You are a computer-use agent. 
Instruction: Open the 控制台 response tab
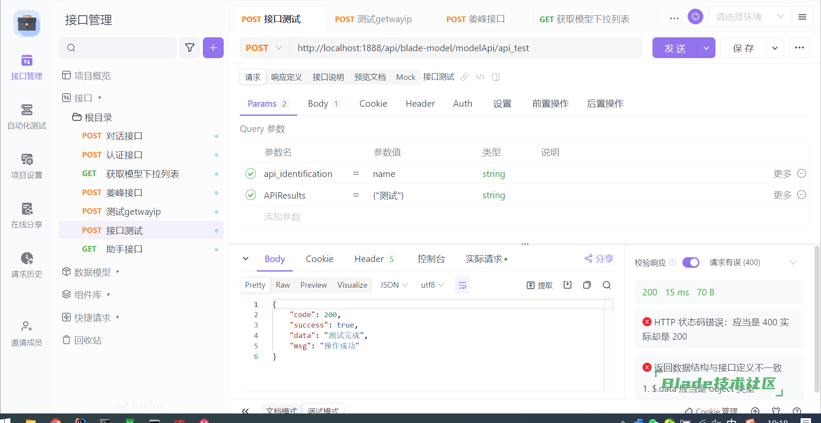431,259
